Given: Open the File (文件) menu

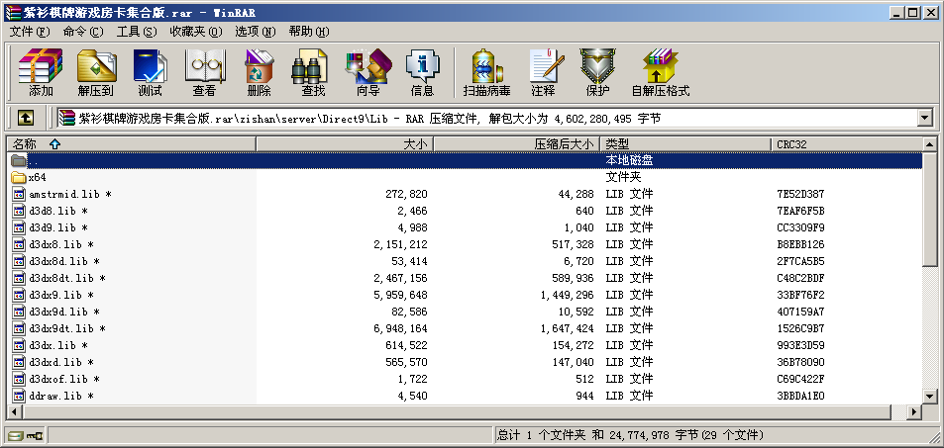Looking at the screenshot, I should (x=30, y=32).
